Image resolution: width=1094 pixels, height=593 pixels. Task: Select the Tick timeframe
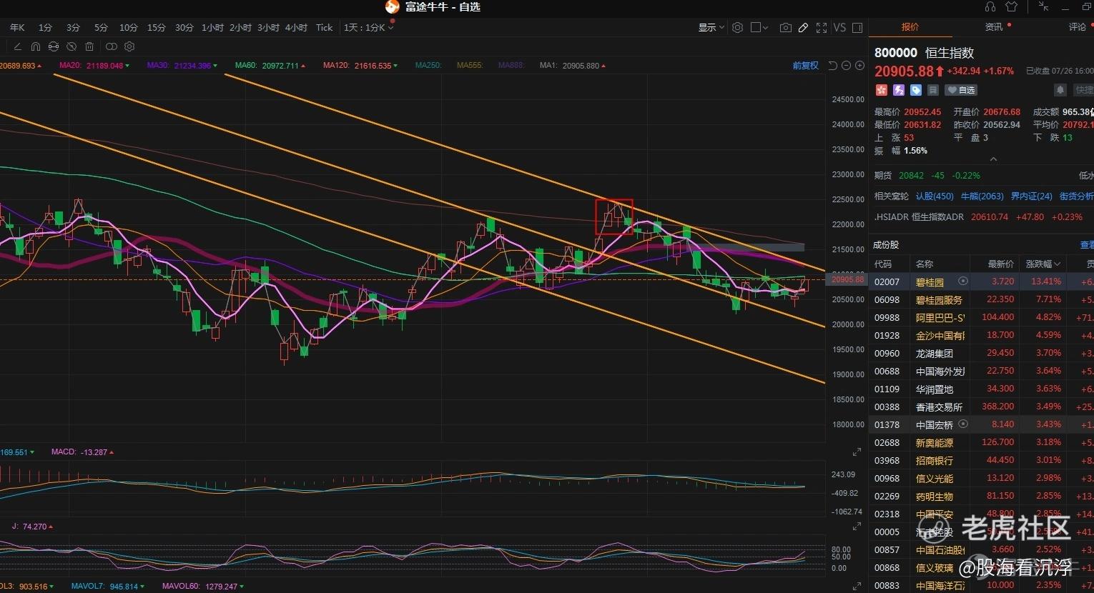pyautogui.click(x=325, y=27)
